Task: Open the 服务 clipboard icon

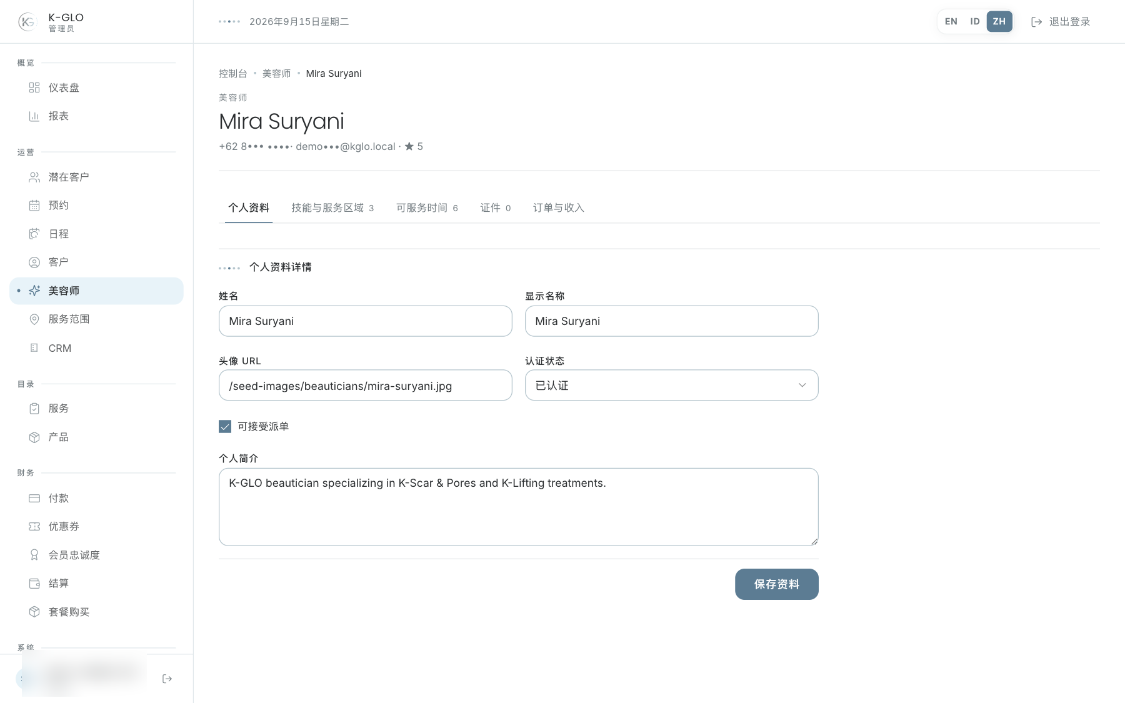Action: [34, 409]
